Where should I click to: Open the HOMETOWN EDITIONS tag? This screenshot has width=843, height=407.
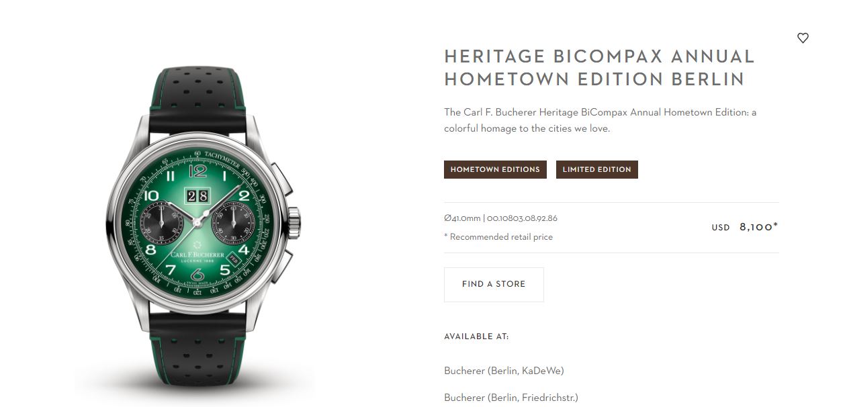495,169
